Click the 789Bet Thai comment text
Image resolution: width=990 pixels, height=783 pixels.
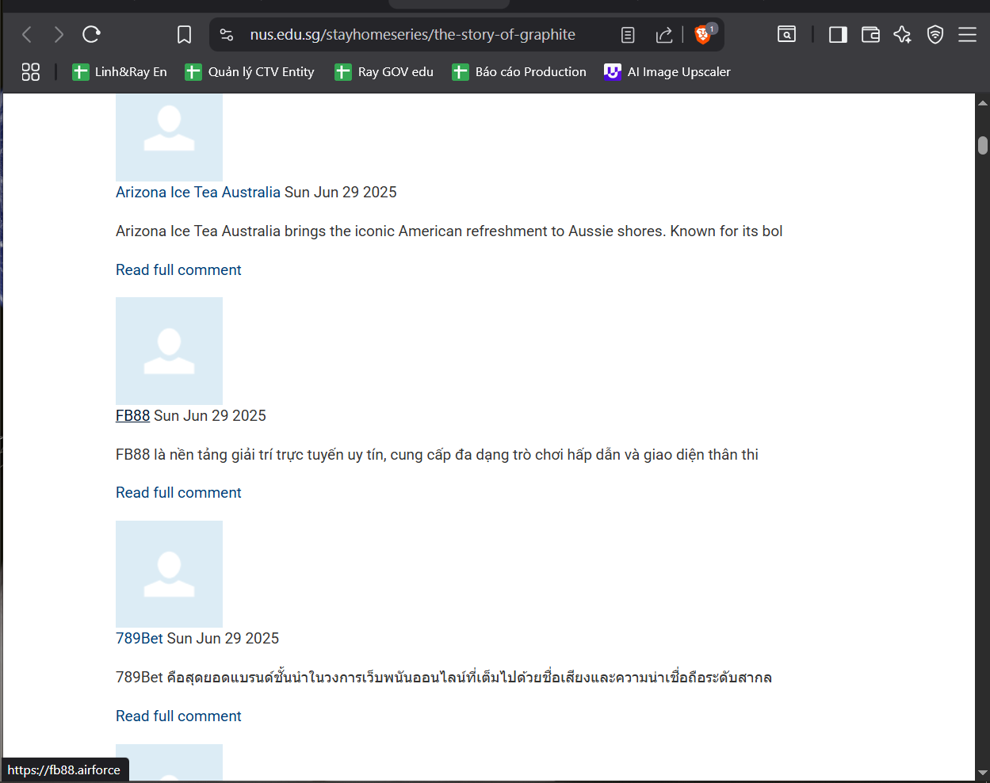click(x=444, y=678)
